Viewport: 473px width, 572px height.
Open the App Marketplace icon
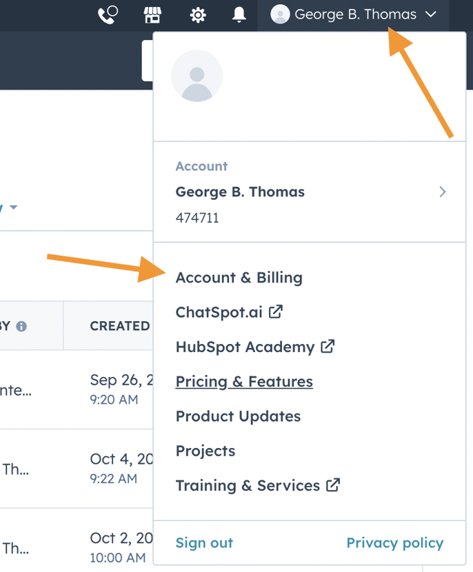pyautogui.click(x=152, y=14)
